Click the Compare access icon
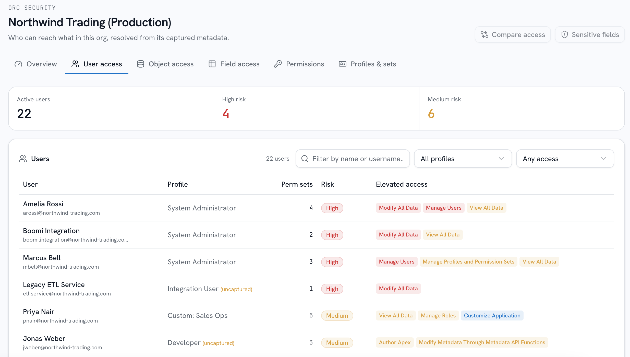Viewport: 630px width, 357px height. coord(484,34)
